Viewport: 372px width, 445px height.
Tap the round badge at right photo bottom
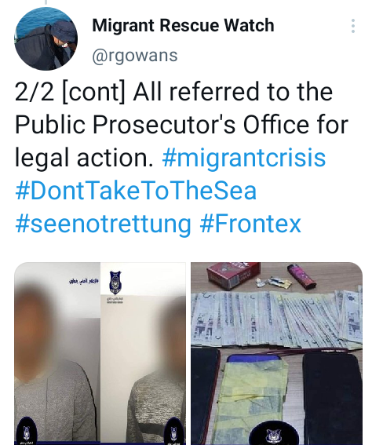274,435
